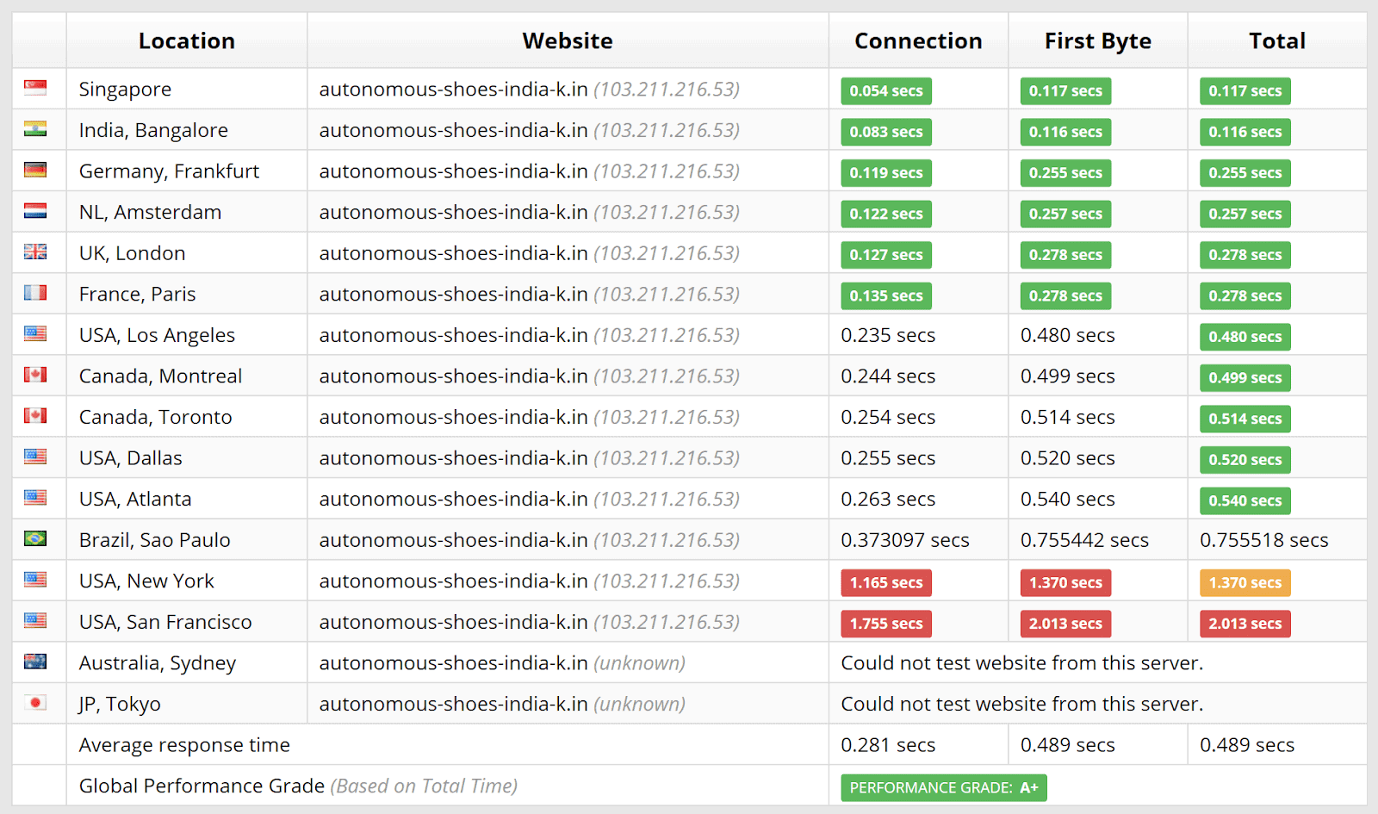Click the flag beside Canada, Montreal
Viewport: 1378px width, 814px height.
tap(35, 375)
